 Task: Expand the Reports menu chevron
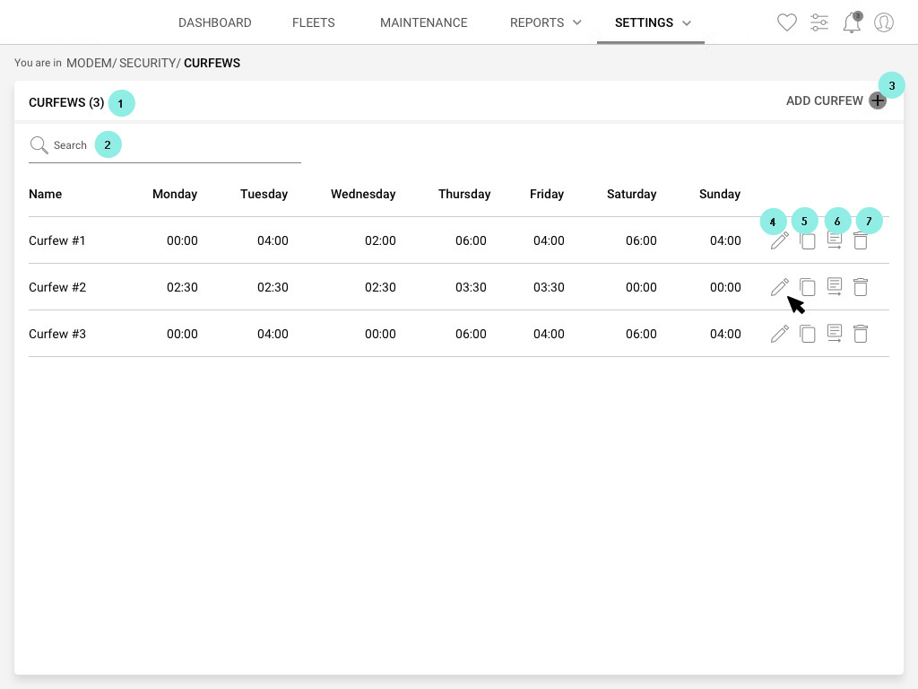tap(576, 22)
